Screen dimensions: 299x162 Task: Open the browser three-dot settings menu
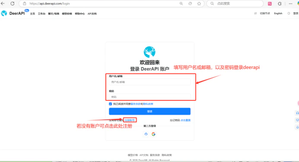(290, 3)
